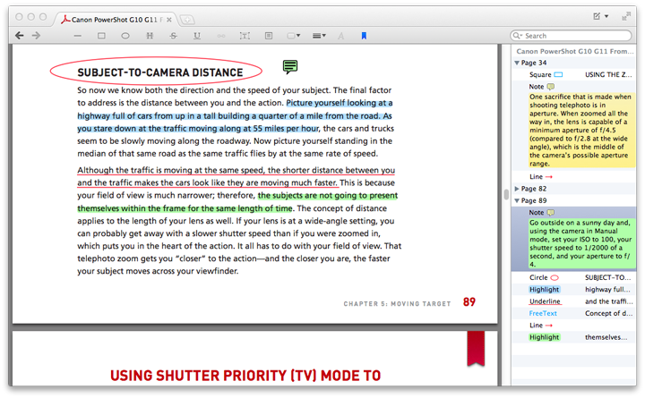Click the font style A icon
645x398 pixels.
click(341, 36)
